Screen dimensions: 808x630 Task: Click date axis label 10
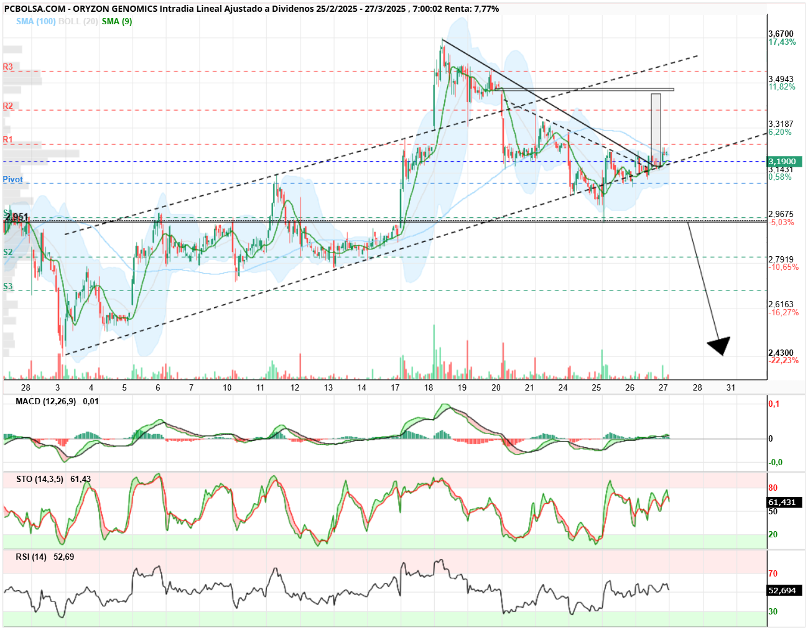[227, 387]
